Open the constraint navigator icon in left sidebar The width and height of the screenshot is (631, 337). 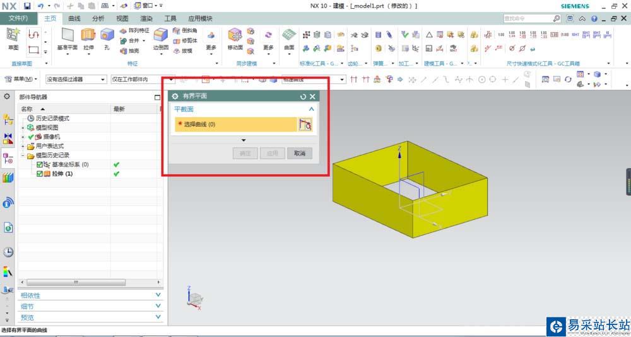click(8, 139)
